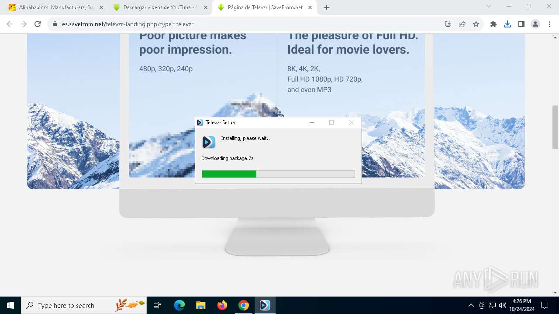Minimize the Televzr Setup window
This screenshot has height=314, width=559.
pos(312,123)
